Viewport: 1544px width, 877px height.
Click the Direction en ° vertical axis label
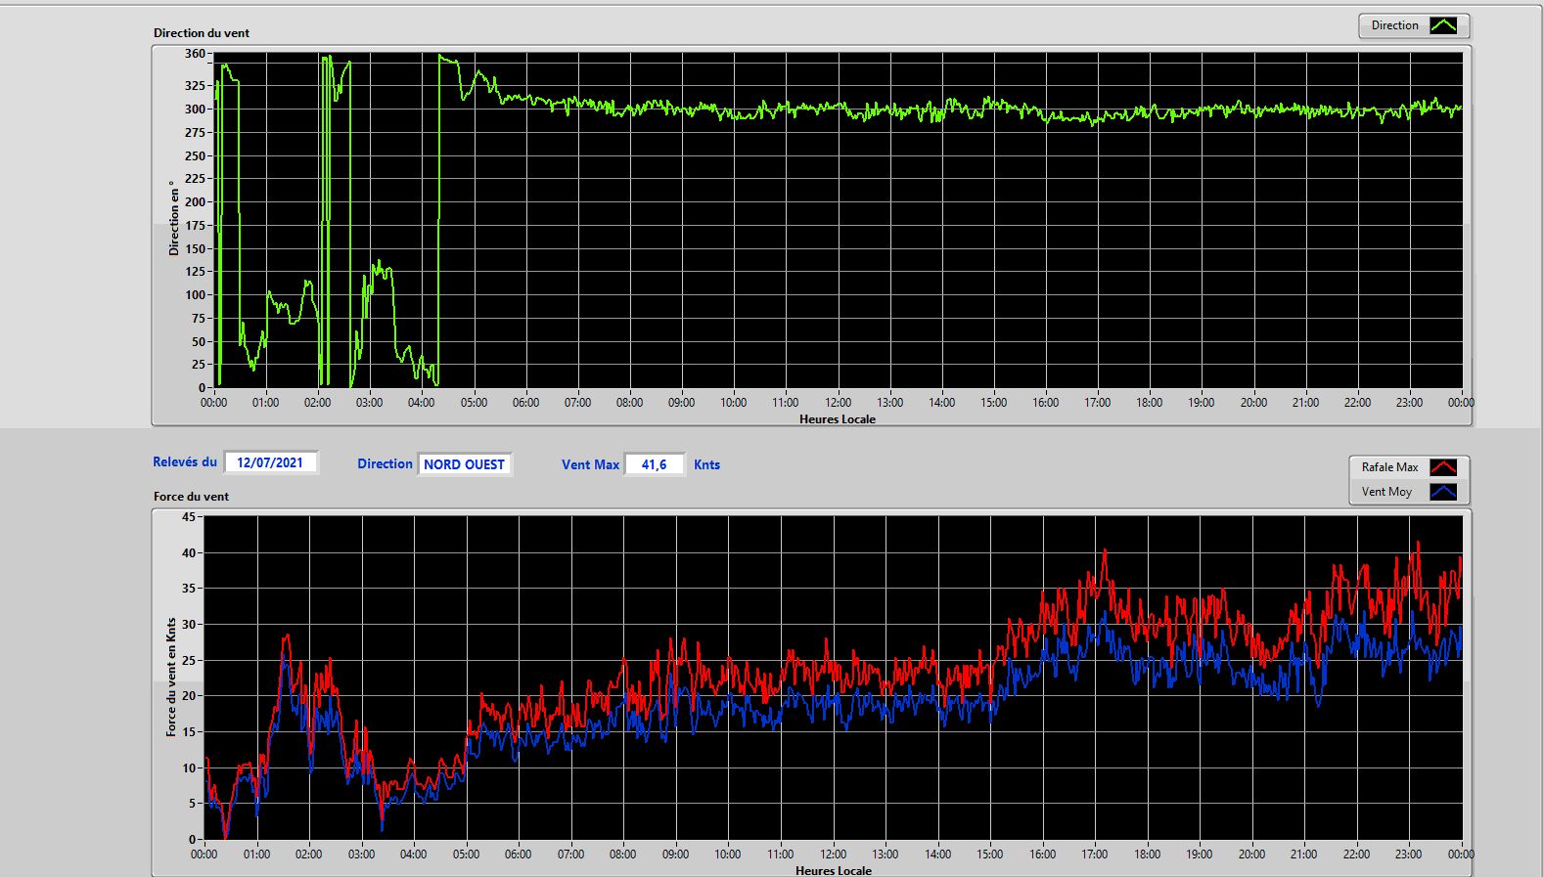pos(174,218)
